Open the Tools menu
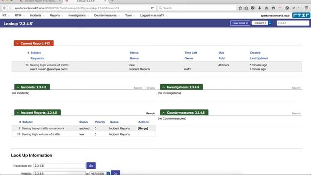The image size is (311, 175). 130,16
